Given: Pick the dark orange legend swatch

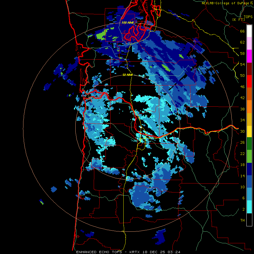Looking at the screenshot, I should [249, 94].
